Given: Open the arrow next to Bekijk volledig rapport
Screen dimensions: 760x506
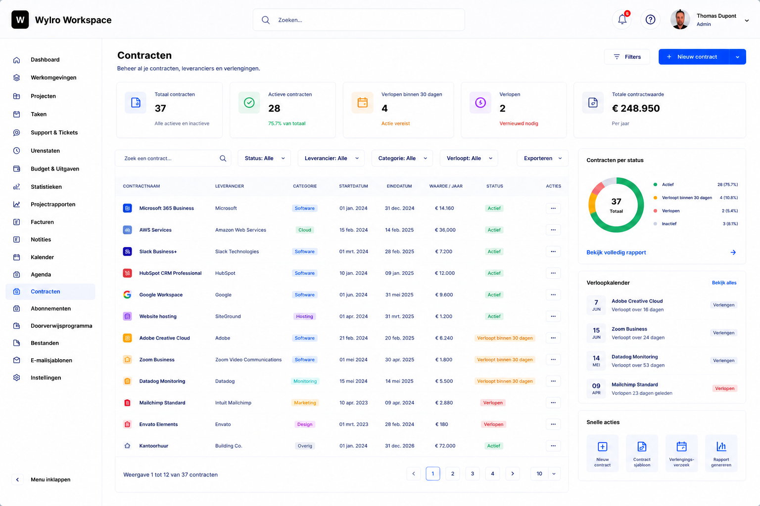Looking at the screenshot, I should (x=733, y=253).
